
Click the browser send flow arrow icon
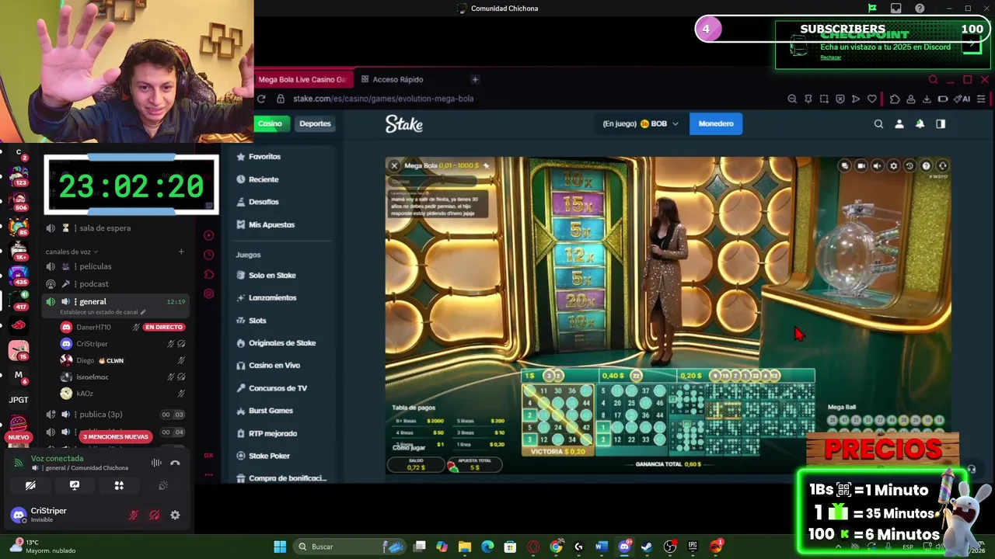856,99
